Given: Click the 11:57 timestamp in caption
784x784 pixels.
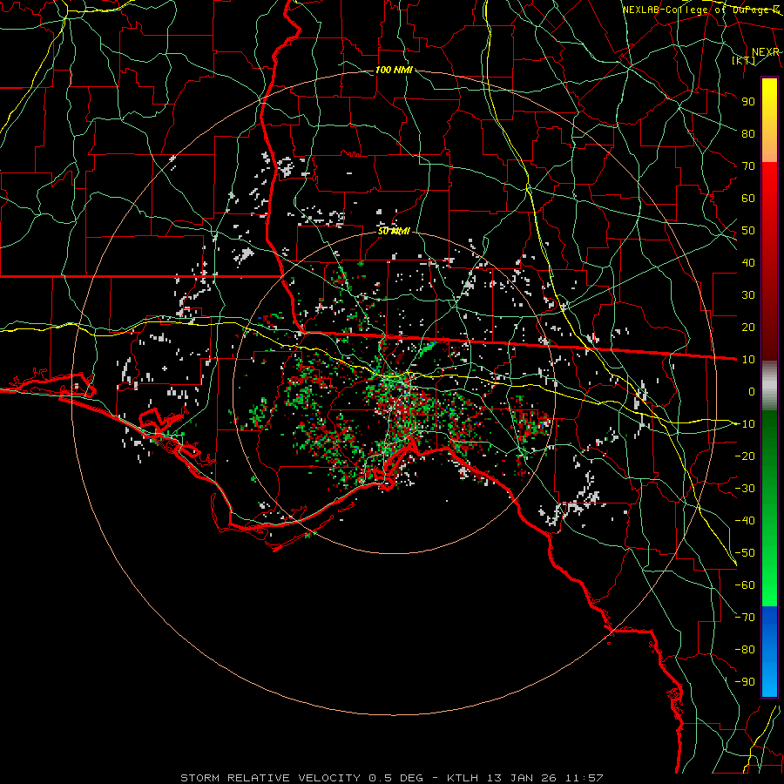Looking at the screenshot, I should [x=584, y=778].
